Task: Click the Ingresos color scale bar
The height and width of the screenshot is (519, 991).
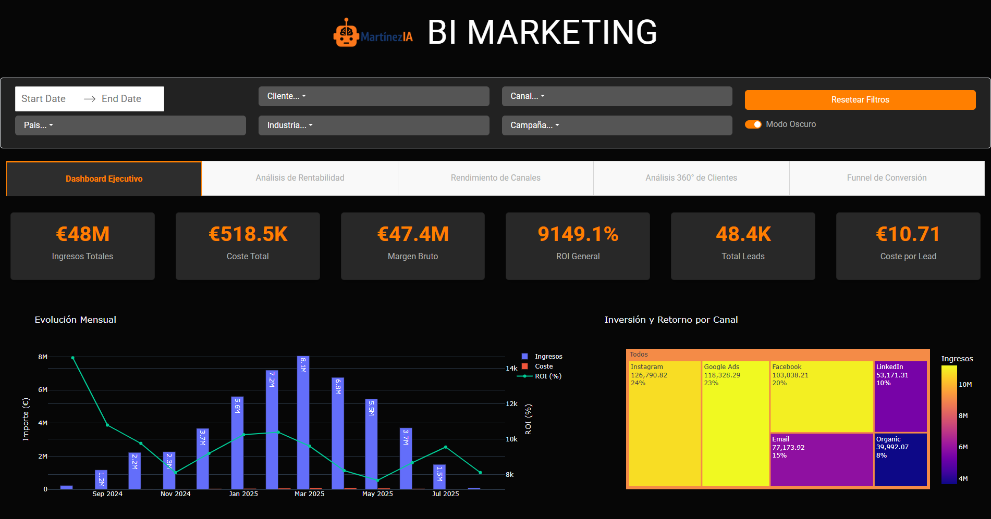Action: pos(949,424)
